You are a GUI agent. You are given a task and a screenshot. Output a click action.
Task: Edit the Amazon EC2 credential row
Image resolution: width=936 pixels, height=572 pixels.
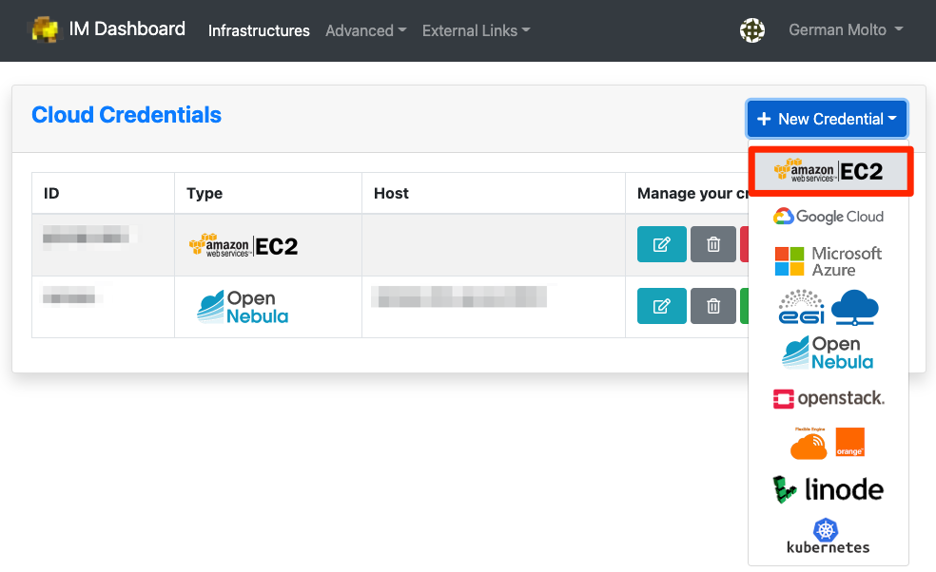point(661,244)
